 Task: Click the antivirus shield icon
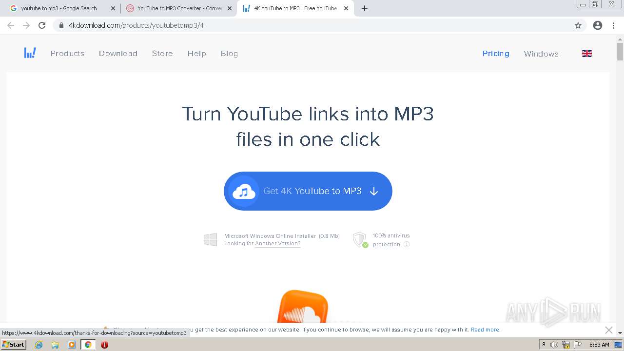[x=360, y=239]
